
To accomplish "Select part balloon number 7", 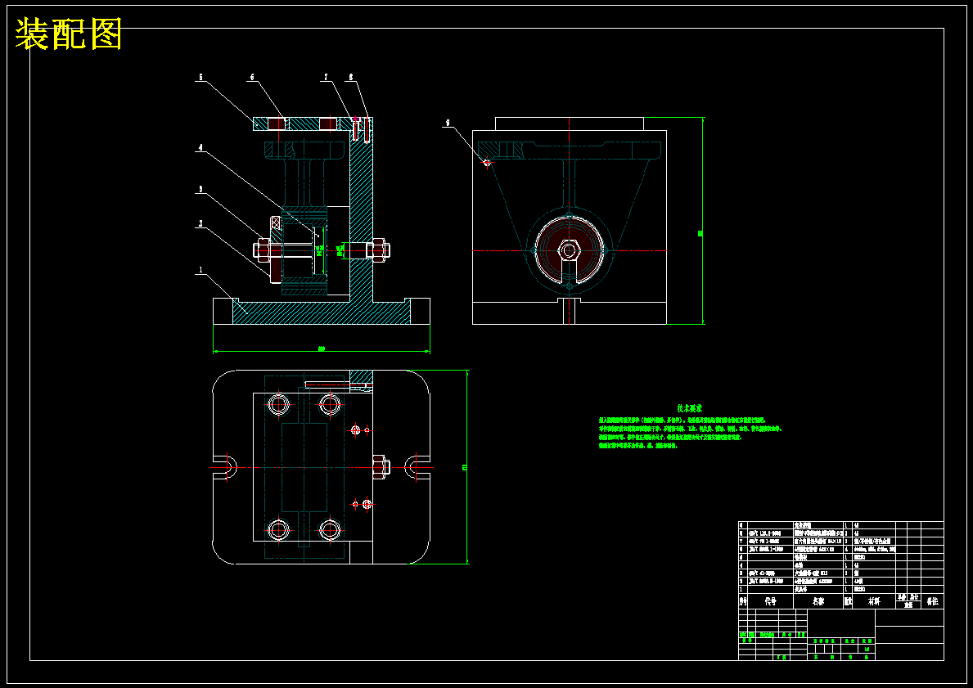I will [x=325, y=78].
